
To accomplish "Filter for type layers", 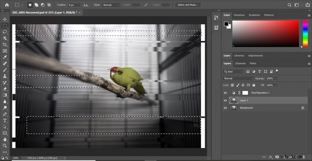I will coord(259,72).
